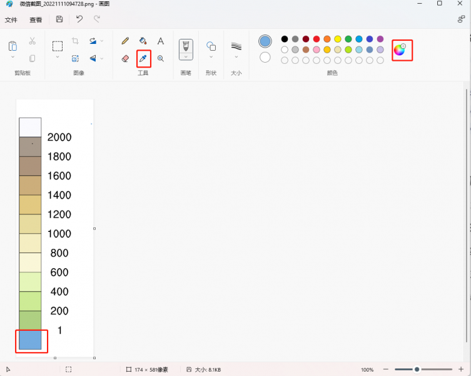471x376 pixels.
Task: Click the legend label 2000 on canvas
Action: coord(59,137)
